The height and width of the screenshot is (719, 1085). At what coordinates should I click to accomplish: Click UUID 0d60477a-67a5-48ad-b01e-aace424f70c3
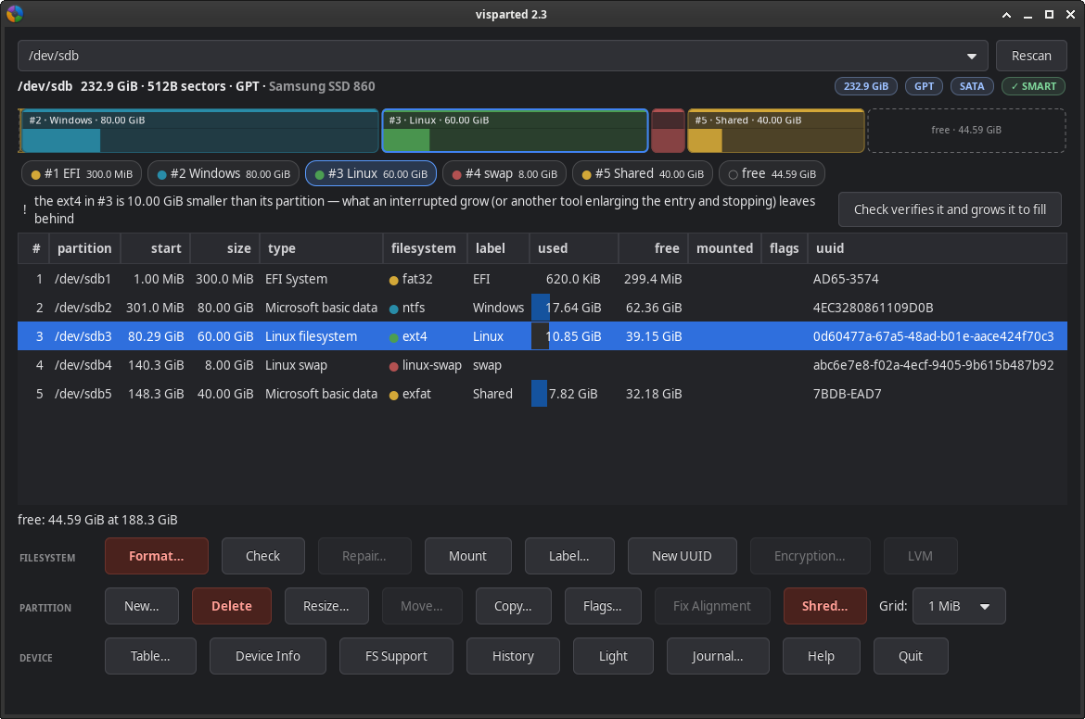[x=934, y=336]
